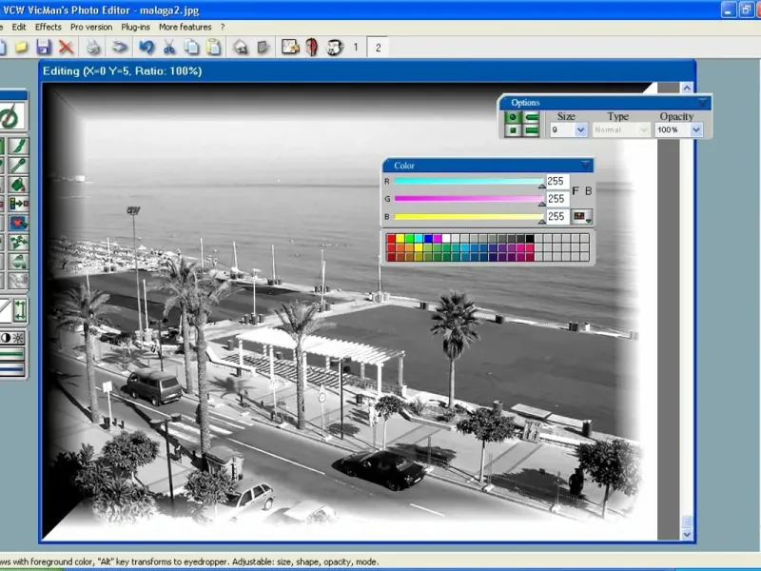Collapse the Color panel using its arrow
761x571 pixels.
tap(585, 165)
